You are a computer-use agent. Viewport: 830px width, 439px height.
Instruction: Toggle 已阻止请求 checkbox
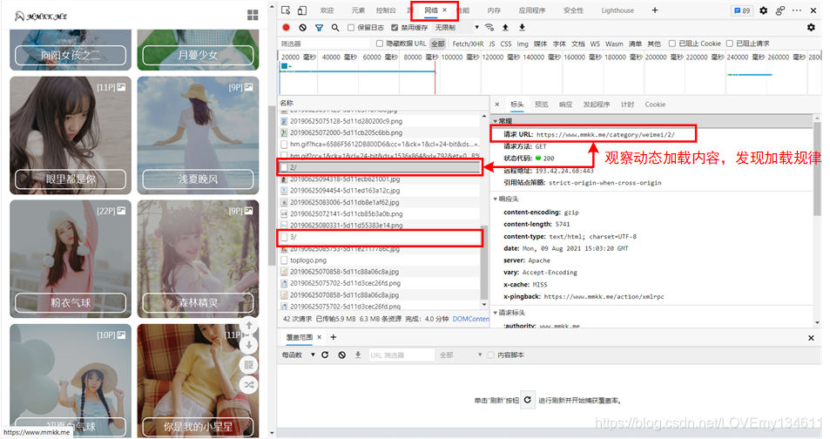[x=730, y=44]
